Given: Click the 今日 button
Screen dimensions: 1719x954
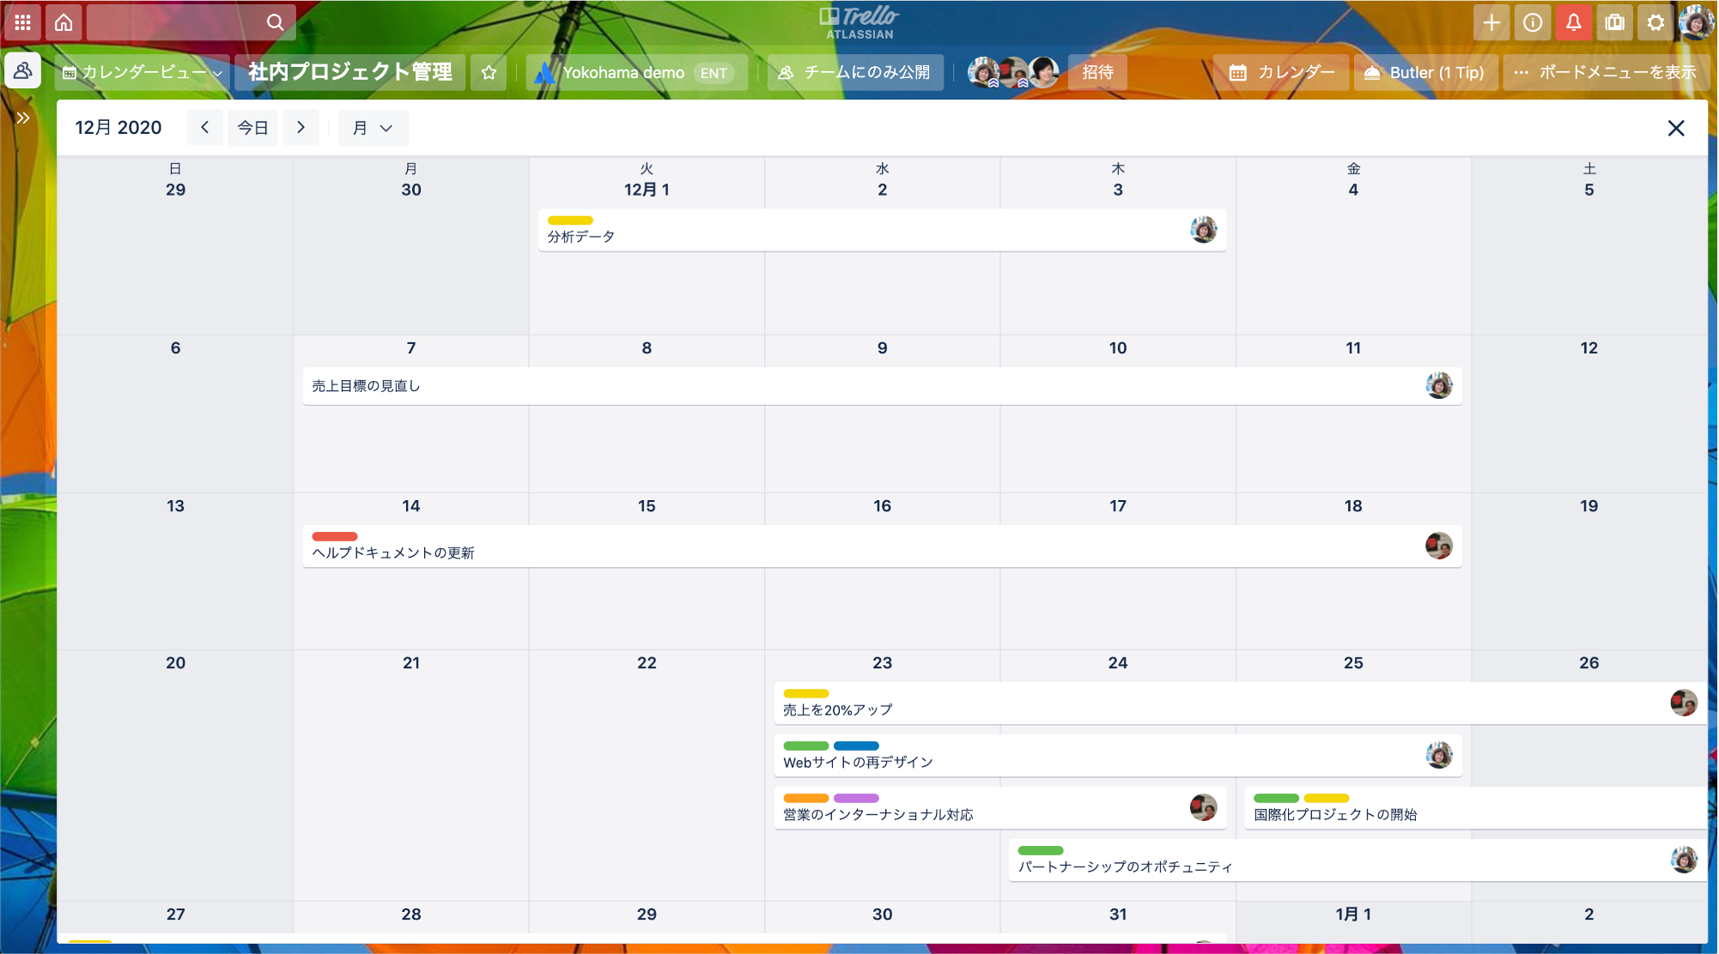Looking at the screenshot, I should (252, 128).
